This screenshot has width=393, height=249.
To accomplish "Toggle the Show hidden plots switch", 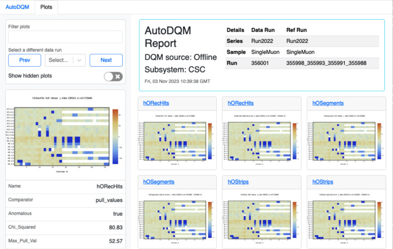I will pyautogui.click(x=113, y=77).
